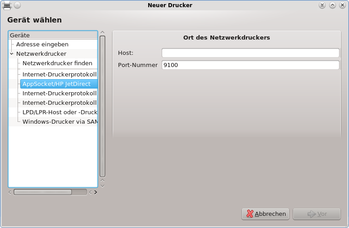
Task: Click the Geräte column header
Action: 53,35
